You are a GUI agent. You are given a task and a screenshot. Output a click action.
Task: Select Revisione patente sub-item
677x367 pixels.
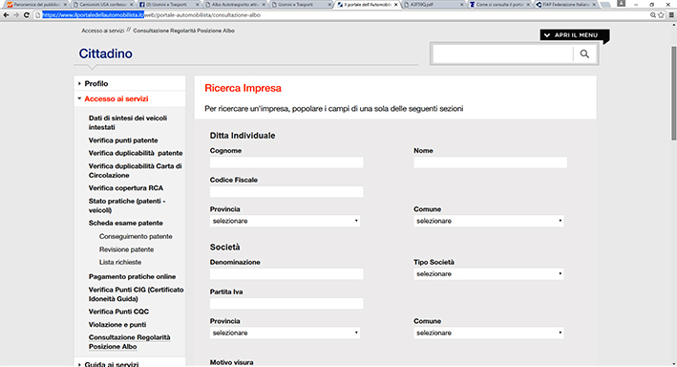[x=126, y=249]
